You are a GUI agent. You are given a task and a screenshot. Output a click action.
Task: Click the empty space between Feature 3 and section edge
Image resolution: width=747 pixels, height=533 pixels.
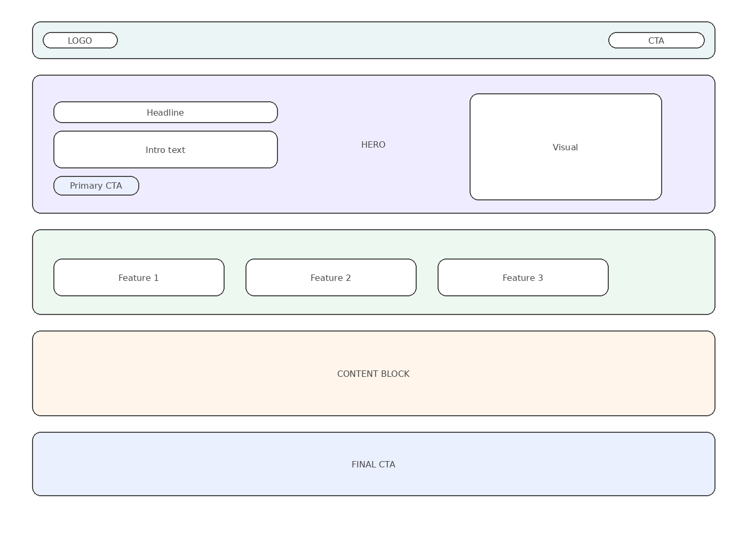point(662,277)
